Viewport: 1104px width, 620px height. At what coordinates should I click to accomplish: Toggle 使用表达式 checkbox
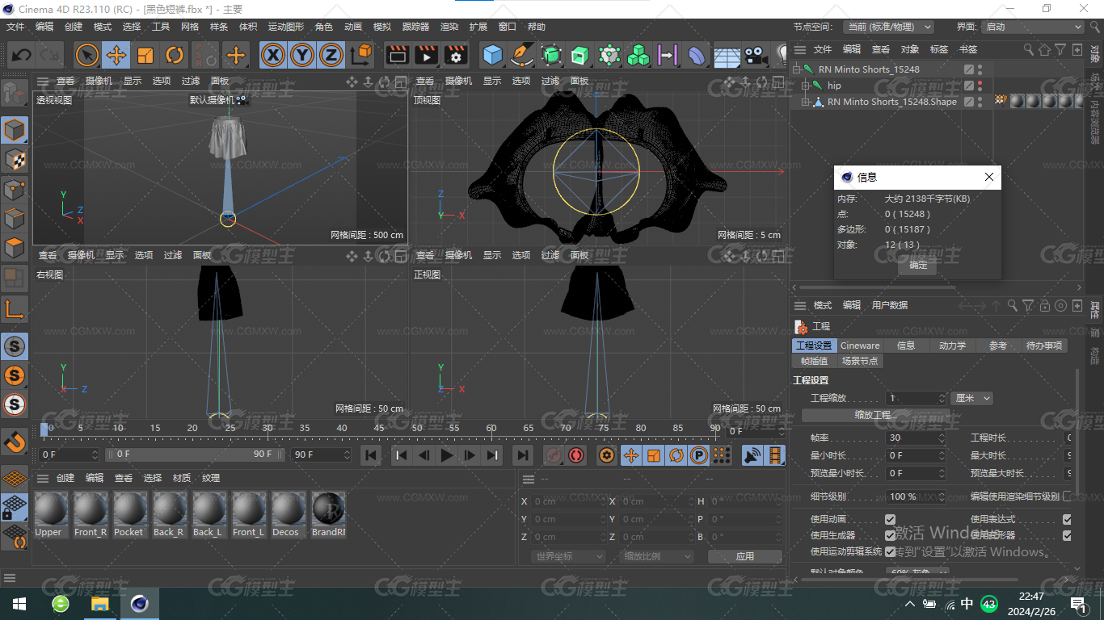tap(1067, 519)
